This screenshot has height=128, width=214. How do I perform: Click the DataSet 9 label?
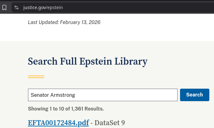[110, 123]
